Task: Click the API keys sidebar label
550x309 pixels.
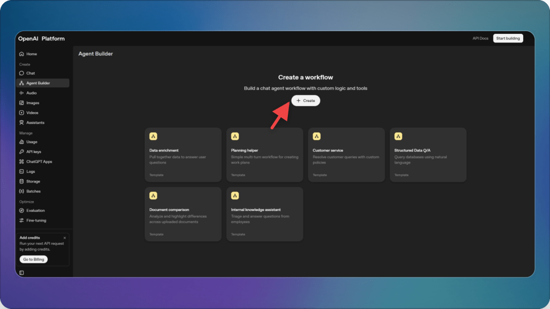Action: pos(34,152)
